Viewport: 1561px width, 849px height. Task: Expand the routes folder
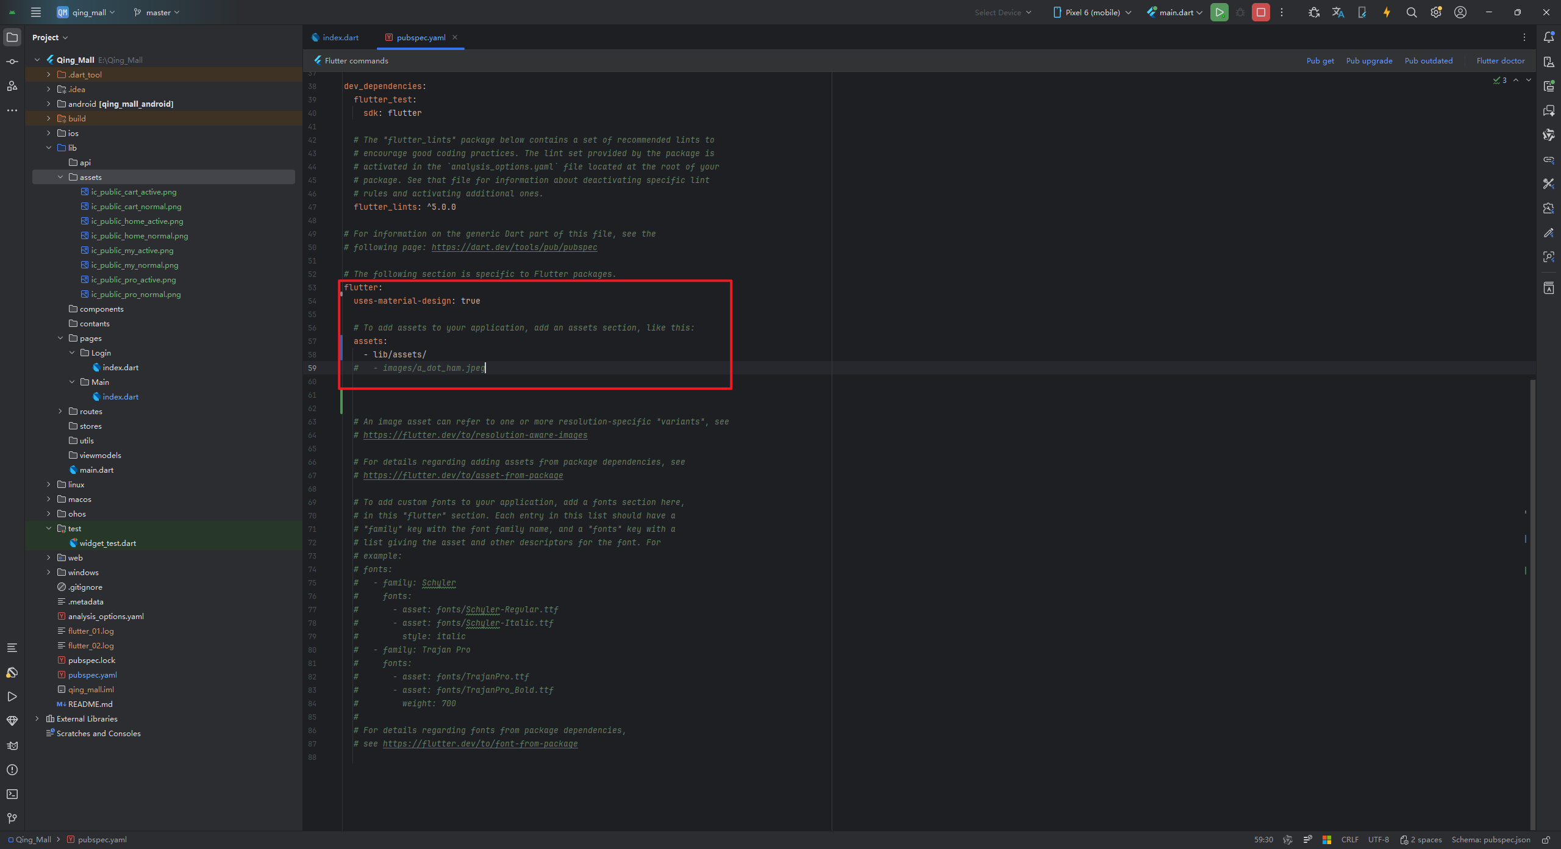pyautogui.click(x=60, y=411)
